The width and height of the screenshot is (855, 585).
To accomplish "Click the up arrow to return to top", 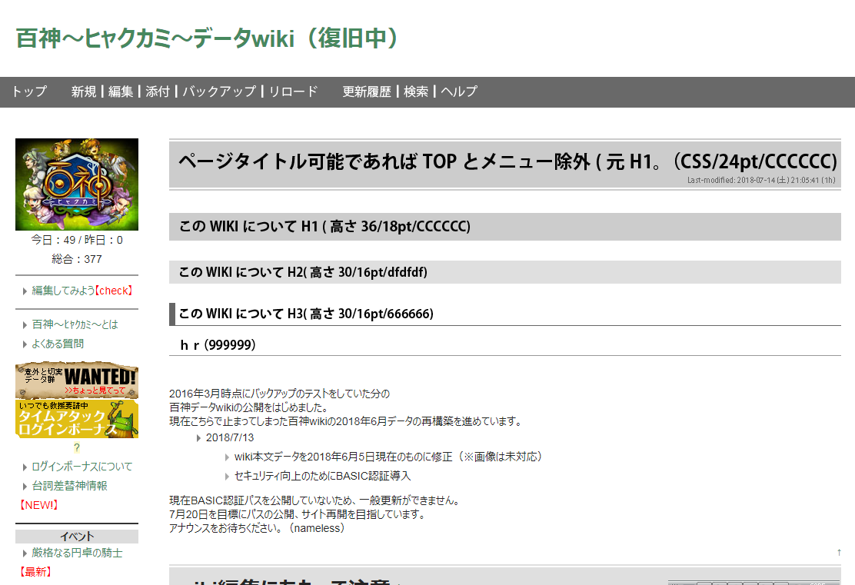I will pyautogui.click(x=839, y=552).
